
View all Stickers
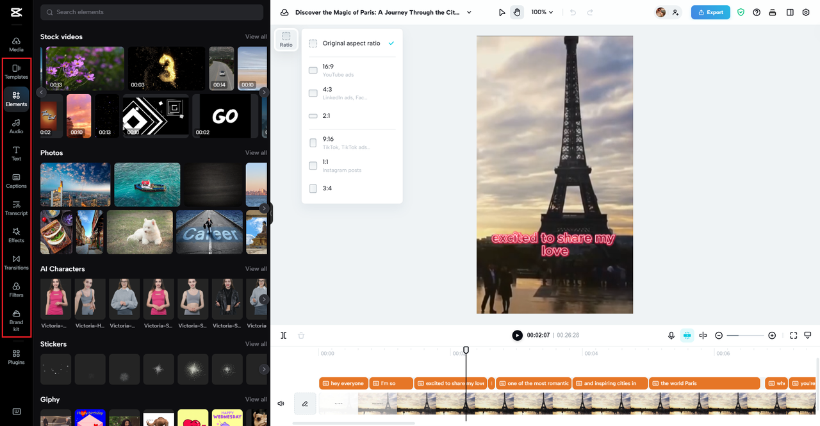point(256,344)
